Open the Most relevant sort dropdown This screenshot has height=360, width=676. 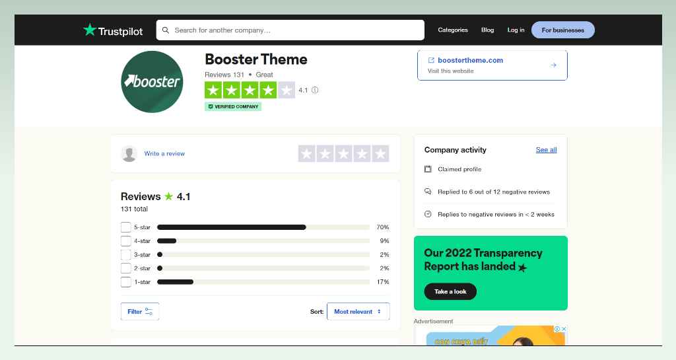tap(358, 311)
